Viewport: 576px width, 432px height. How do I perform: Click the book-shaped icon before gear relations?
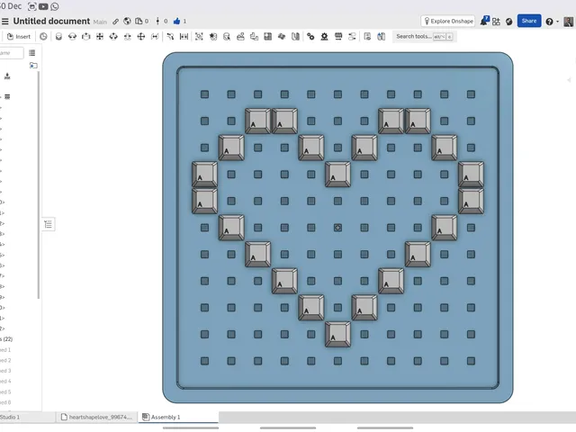pos(295,36)
